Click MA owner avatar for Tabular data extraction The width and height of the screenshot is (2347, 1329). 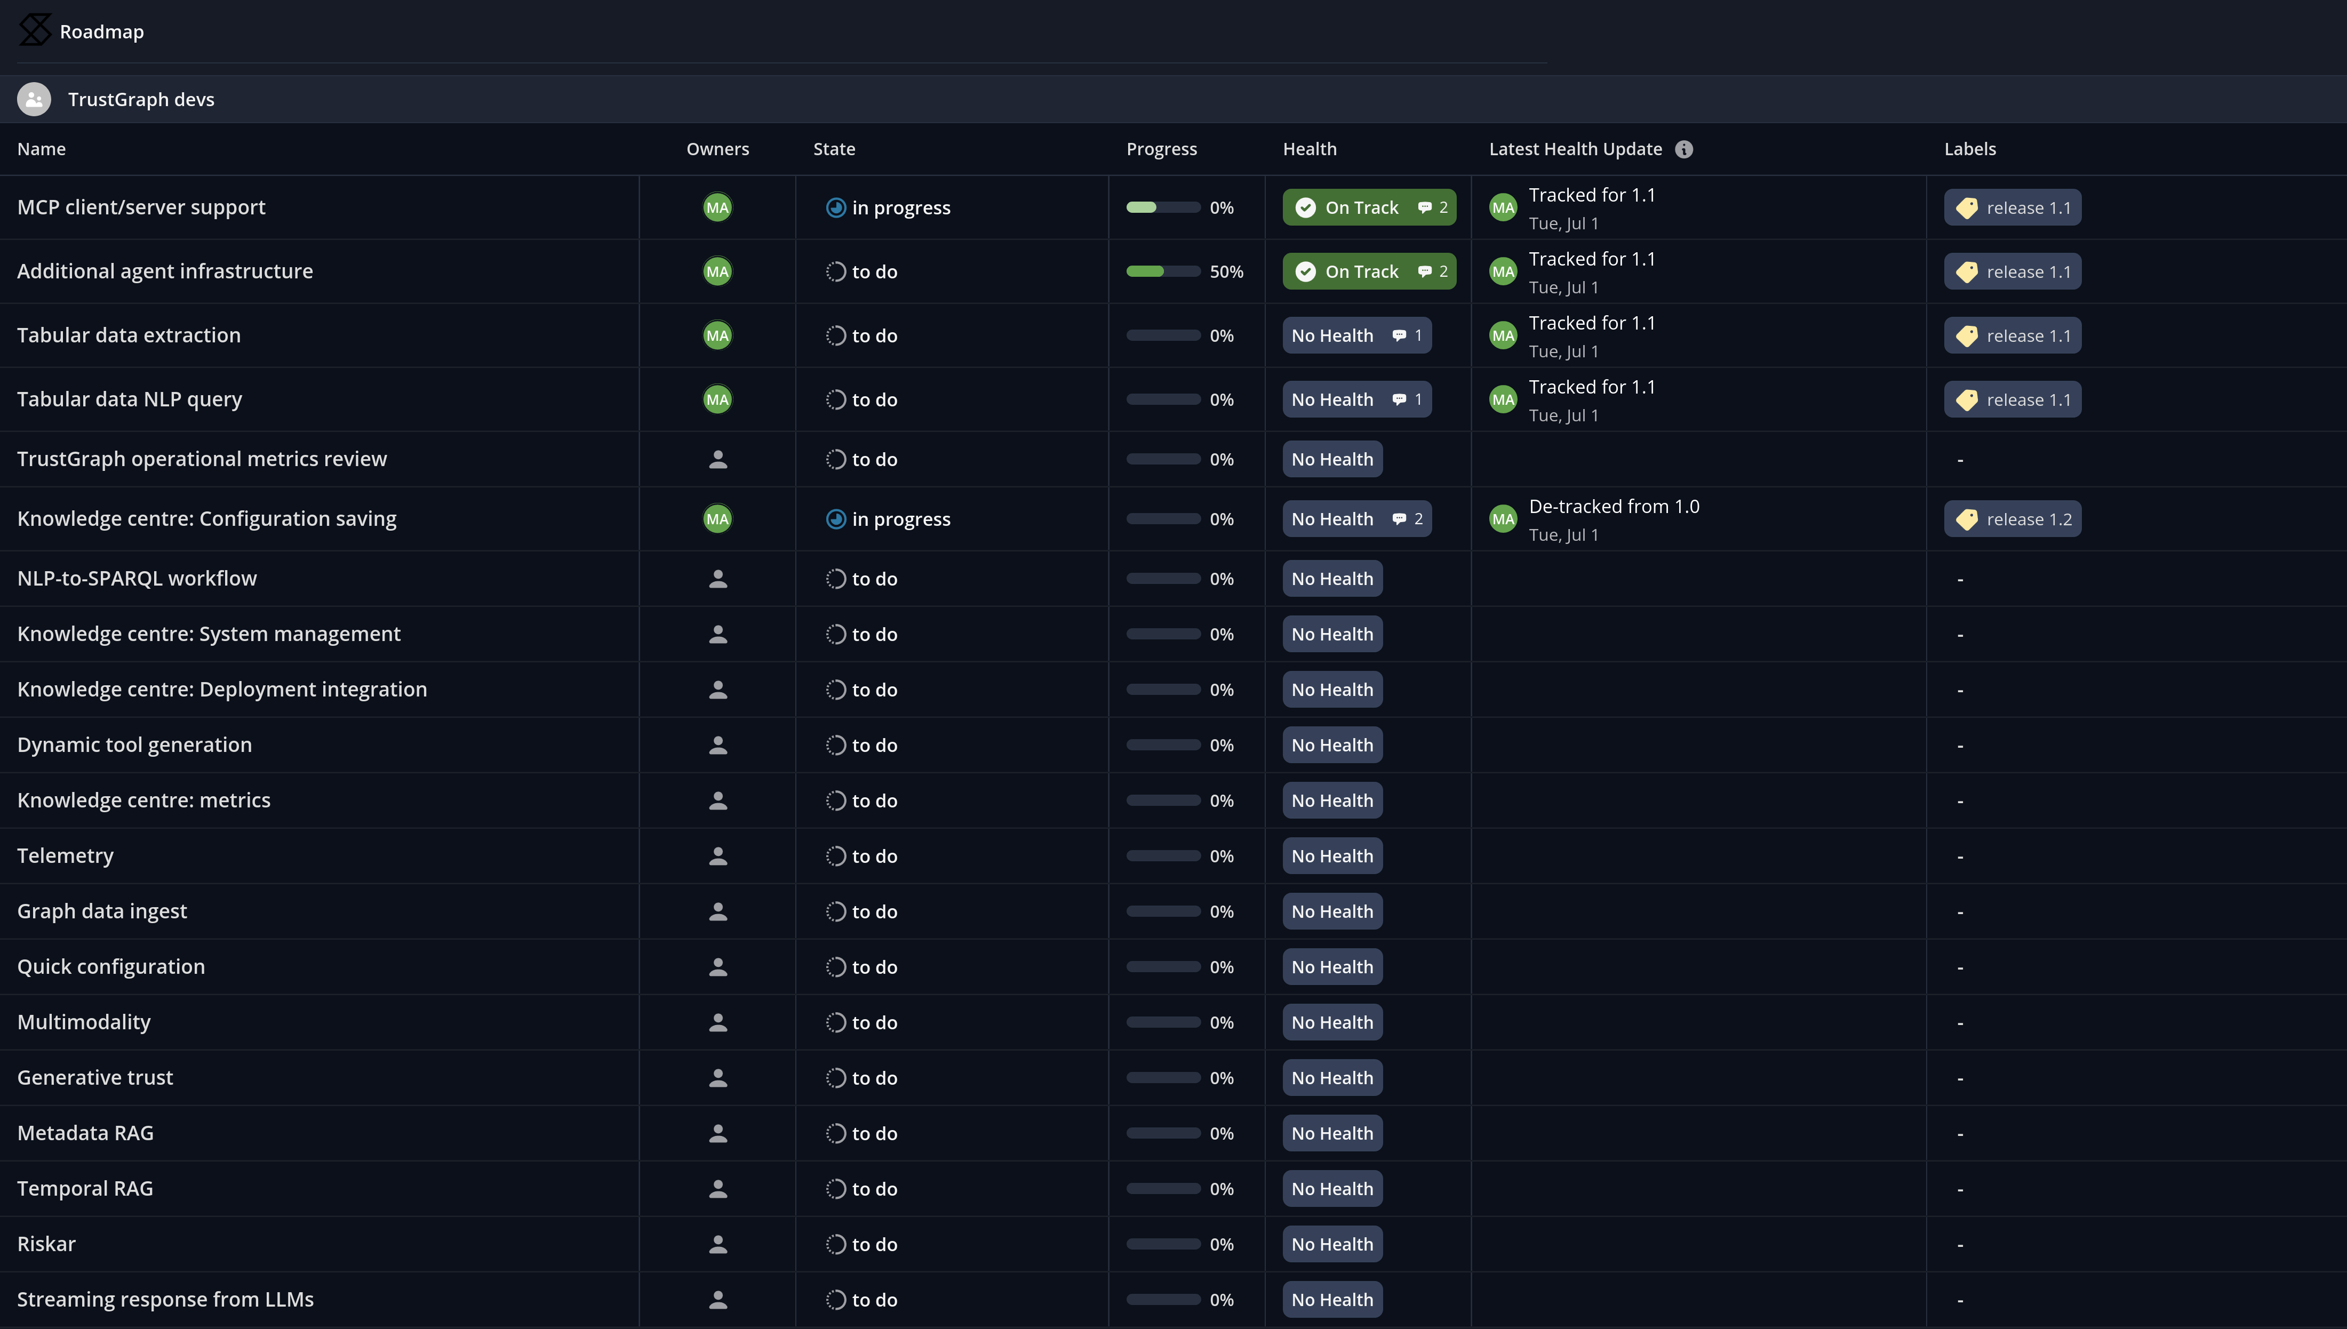click(x=717, y=336)
